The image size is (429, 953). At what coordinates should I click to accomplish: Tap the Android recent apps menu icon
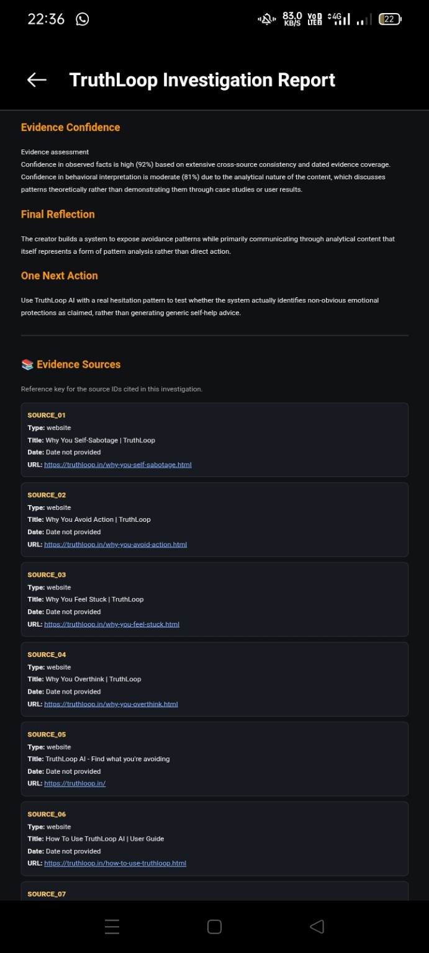click(112, 926)
